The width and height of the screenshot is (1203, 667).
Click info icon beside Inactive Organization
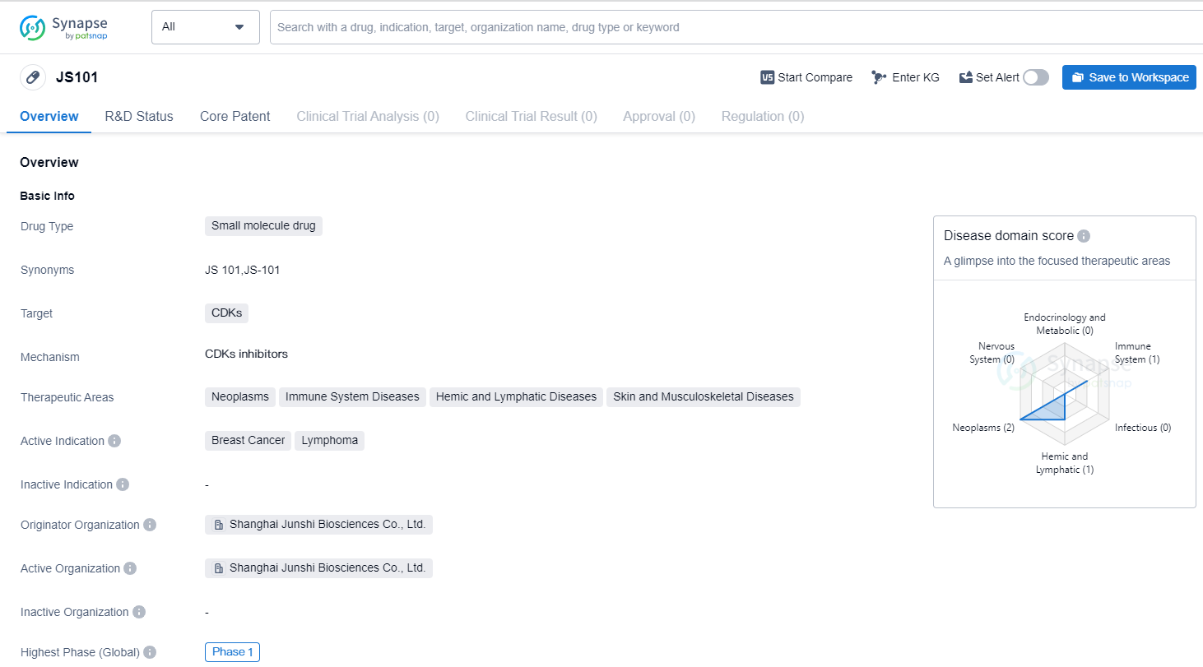[139, 612]
